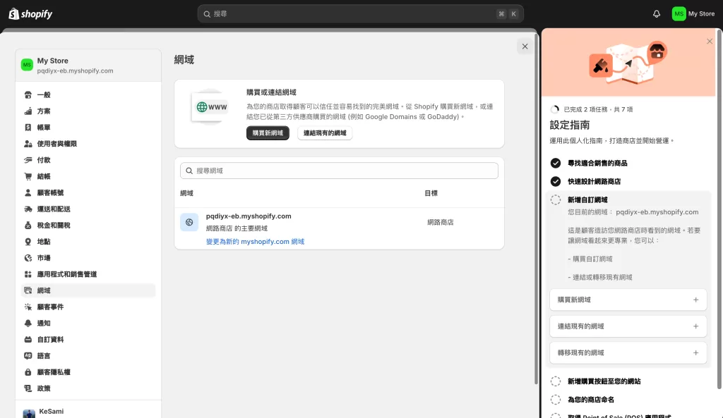Screen dimensions: 723x418
Task: Click the search magnifier icon in top bar
Action: click(207, 14)
